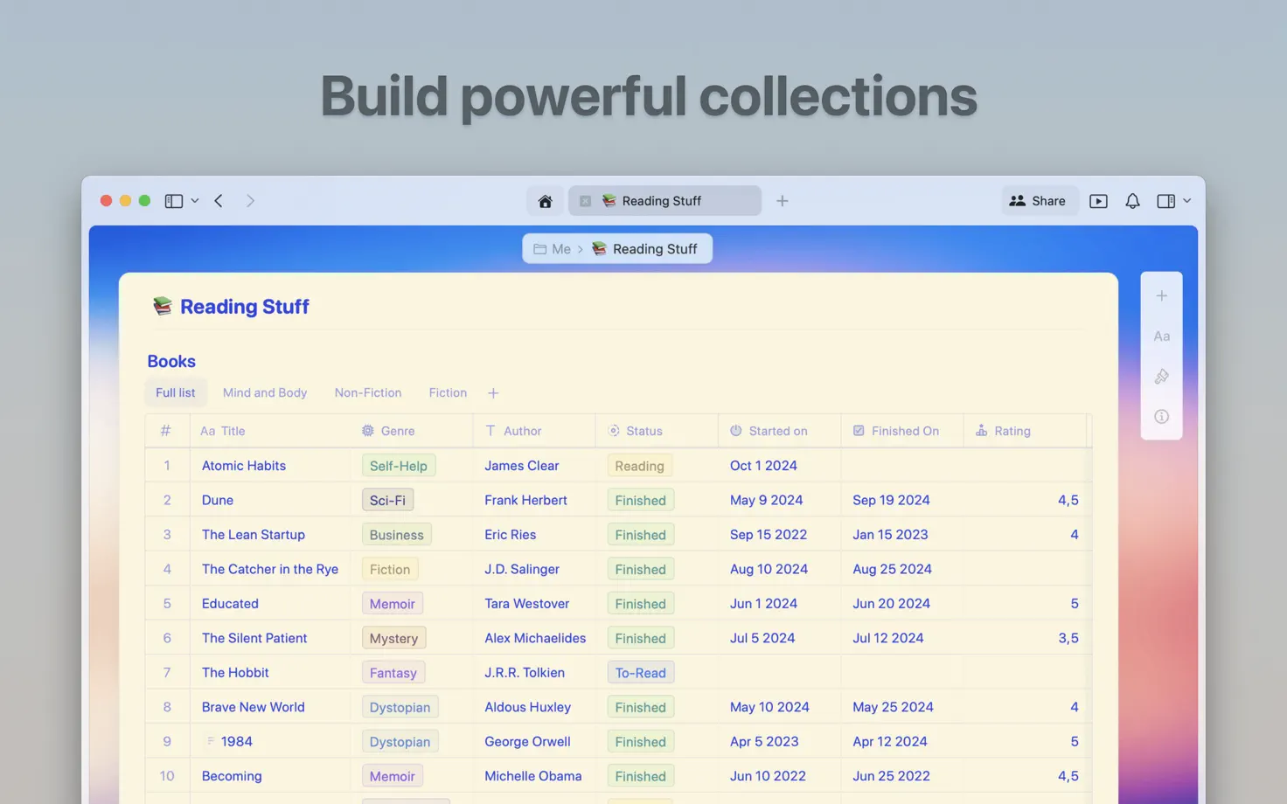
Task: Click the Reading Stuff page title
Action: point(244,307)
